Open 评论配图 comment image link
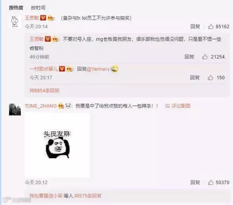The width and height of the screenshot is (233, 205). [178, 106]
